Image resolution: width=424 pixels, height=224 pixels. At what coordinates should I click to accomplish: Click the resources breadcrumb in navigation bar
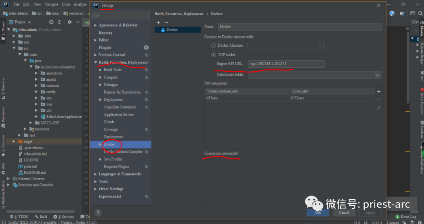pyautogui.click(x=73, y=13)
